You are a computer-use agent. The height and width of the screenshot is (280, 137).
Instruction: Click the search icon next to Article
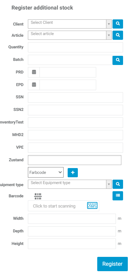pyautogui.click(x=118, y=35)
